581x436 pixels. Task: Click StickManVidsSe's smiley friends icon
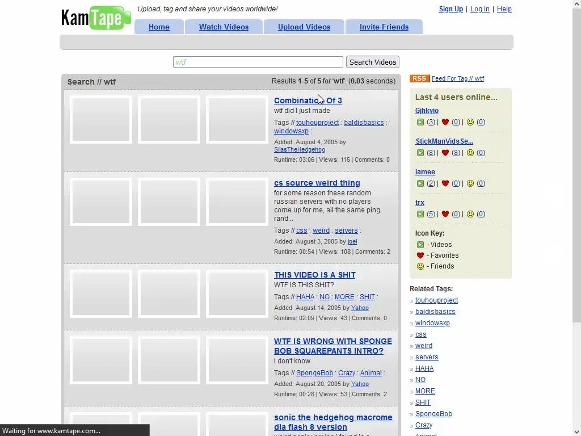[x=470, y=153]
